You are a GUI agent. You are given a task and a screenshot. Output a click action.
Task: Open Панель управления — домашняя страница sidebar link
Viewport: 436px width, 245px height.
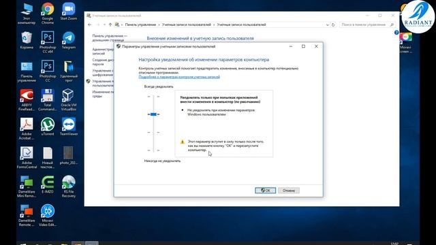(110, 38)
